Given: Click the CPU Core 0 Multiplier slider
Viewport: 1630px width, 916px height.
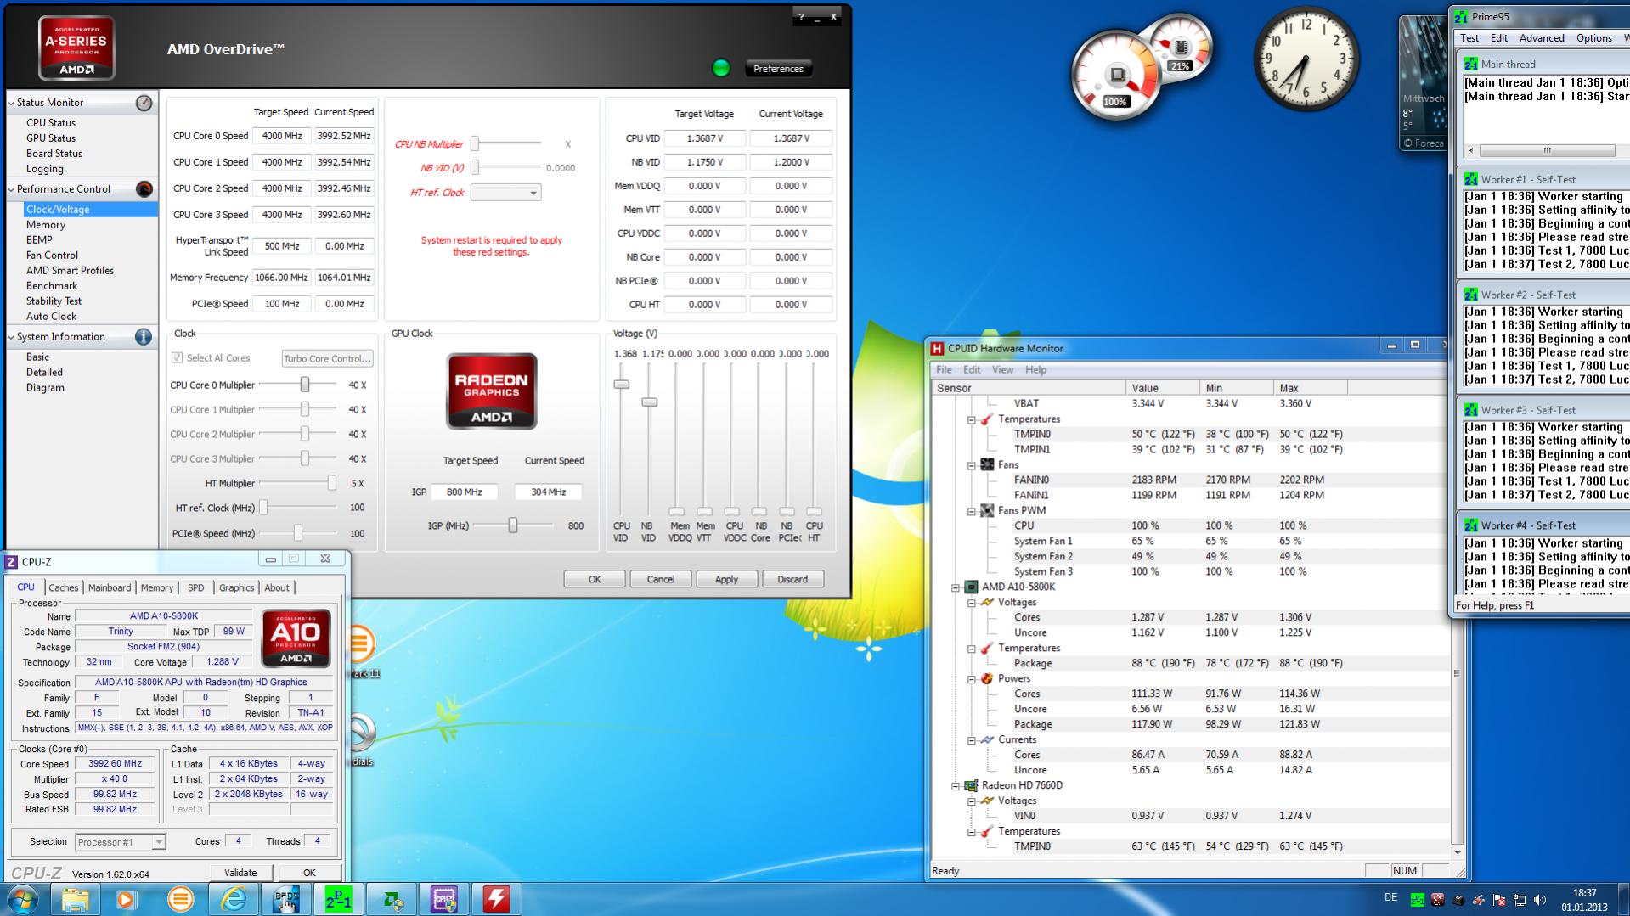Looking at the screenshot, I should point(304,385).
